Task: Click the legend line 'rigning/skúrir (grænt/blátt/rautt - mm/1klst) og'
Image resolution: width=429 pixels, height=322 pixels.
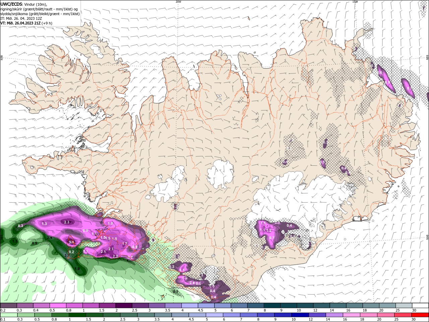Action: point(39,9)
